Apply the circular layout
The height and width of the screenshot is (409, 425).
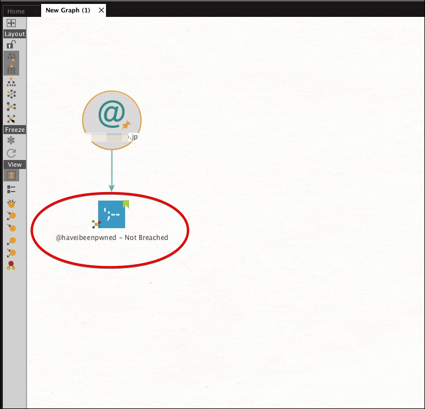pos(11,94)
